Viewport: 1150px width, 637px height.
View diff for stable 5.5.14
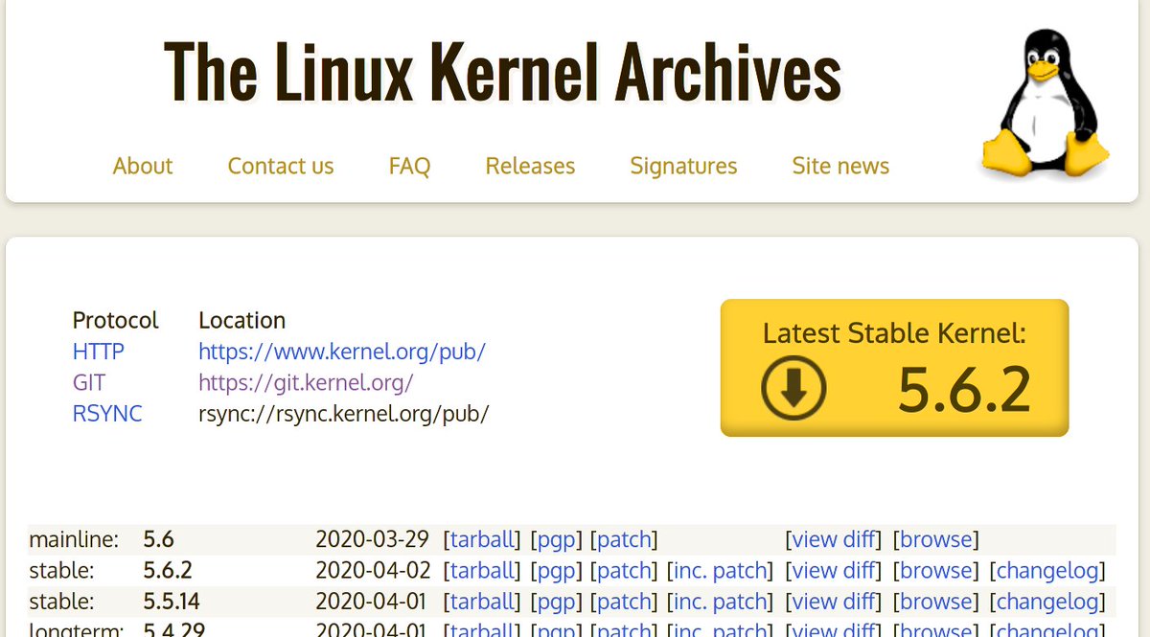(x=833, y=602)
